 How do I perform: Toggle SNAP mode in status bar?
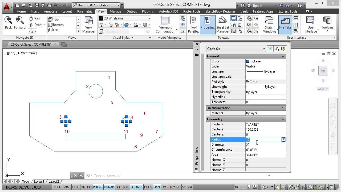pos(67,187)
